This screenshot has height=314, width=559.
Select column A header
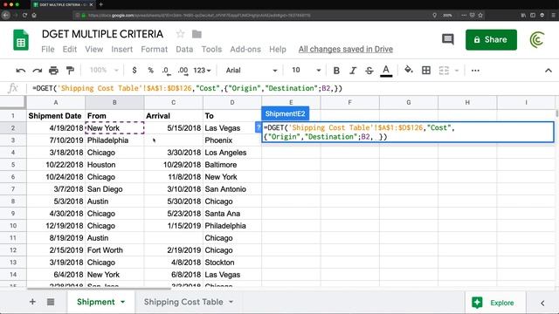tap(56, 103)
